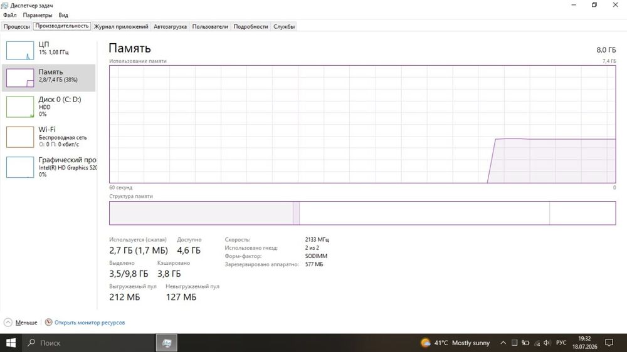Click the network tray icon
Screen dimensions: 627x352
pyautogui.click(x=537, y=343)
